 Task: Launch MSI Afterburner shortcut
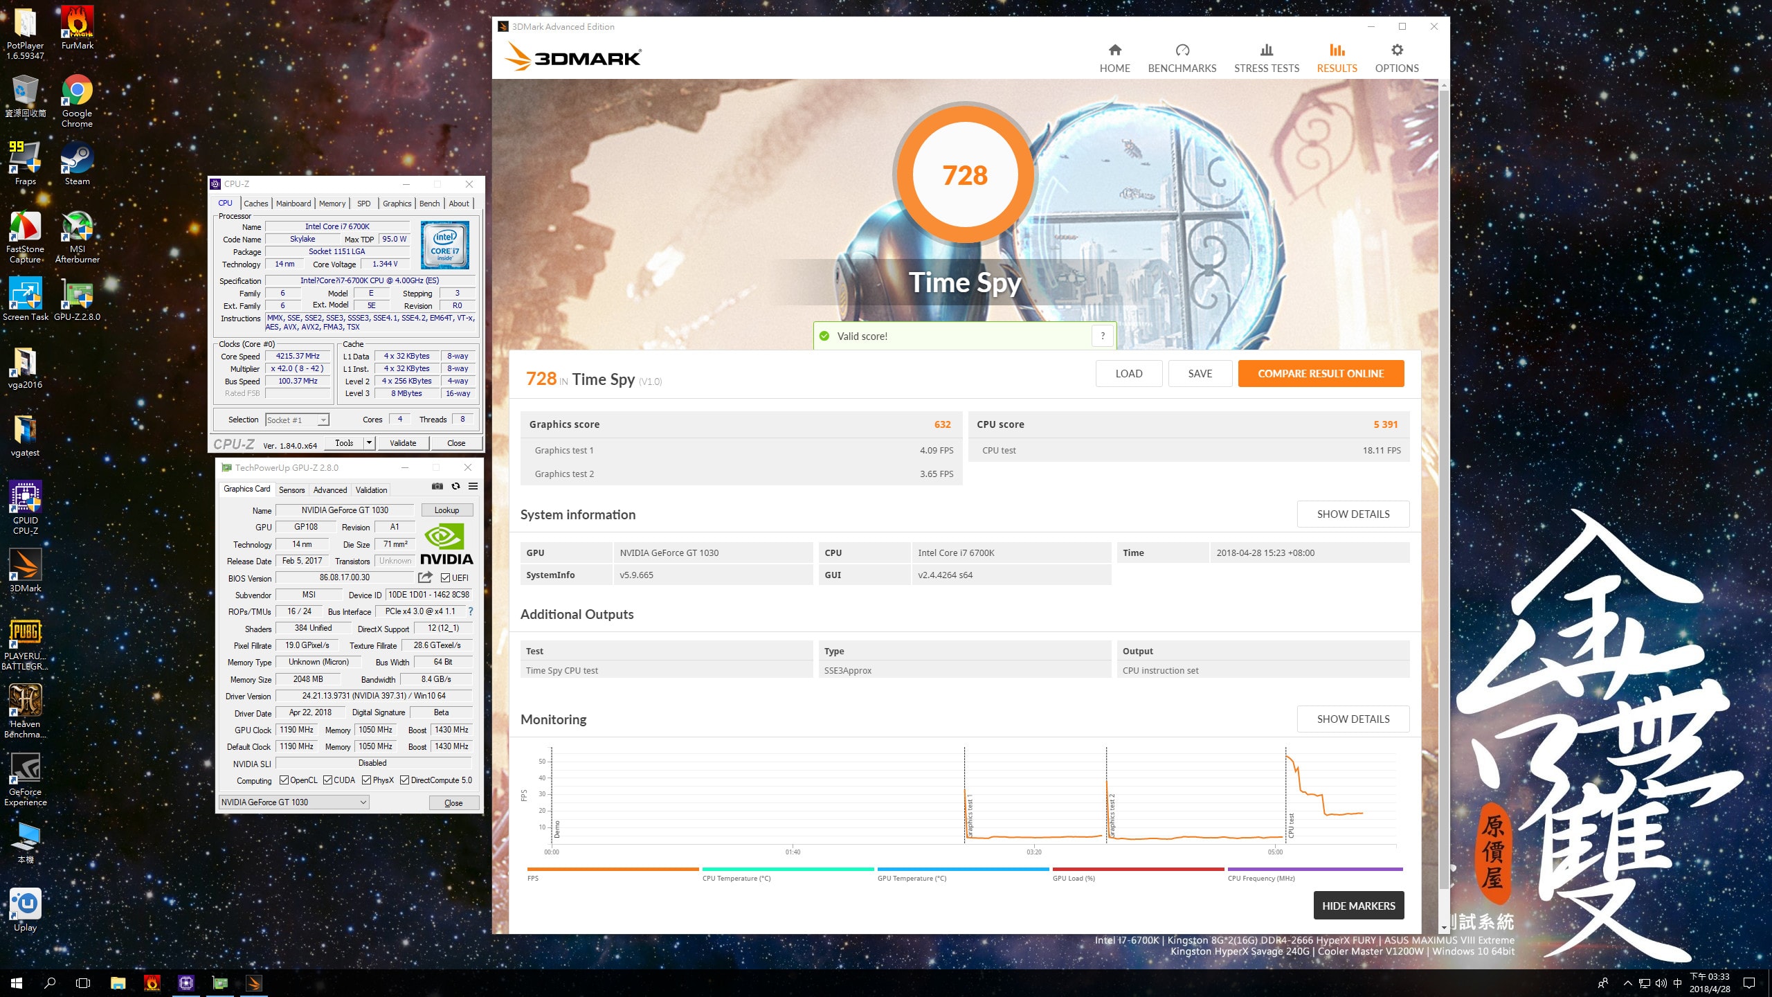coord(77,237)
